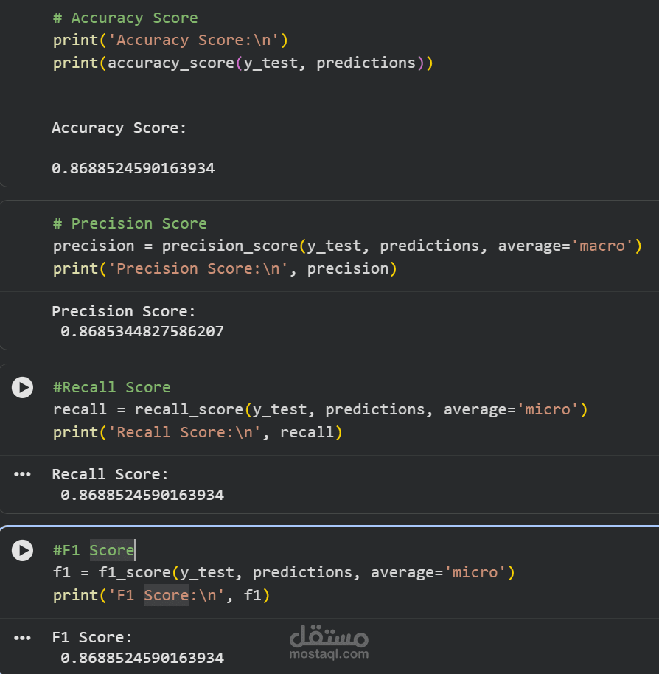Screen dimensions: 659x674
Task: Open output options for F1 Score output
Action: pos(23,637)
